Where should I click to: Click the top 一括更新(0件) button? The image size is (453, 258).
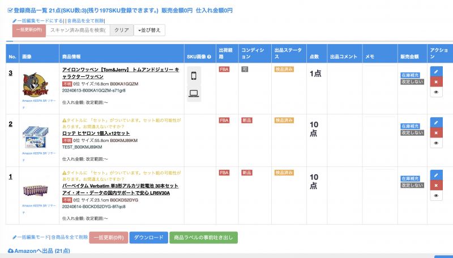tap(29, 30)
